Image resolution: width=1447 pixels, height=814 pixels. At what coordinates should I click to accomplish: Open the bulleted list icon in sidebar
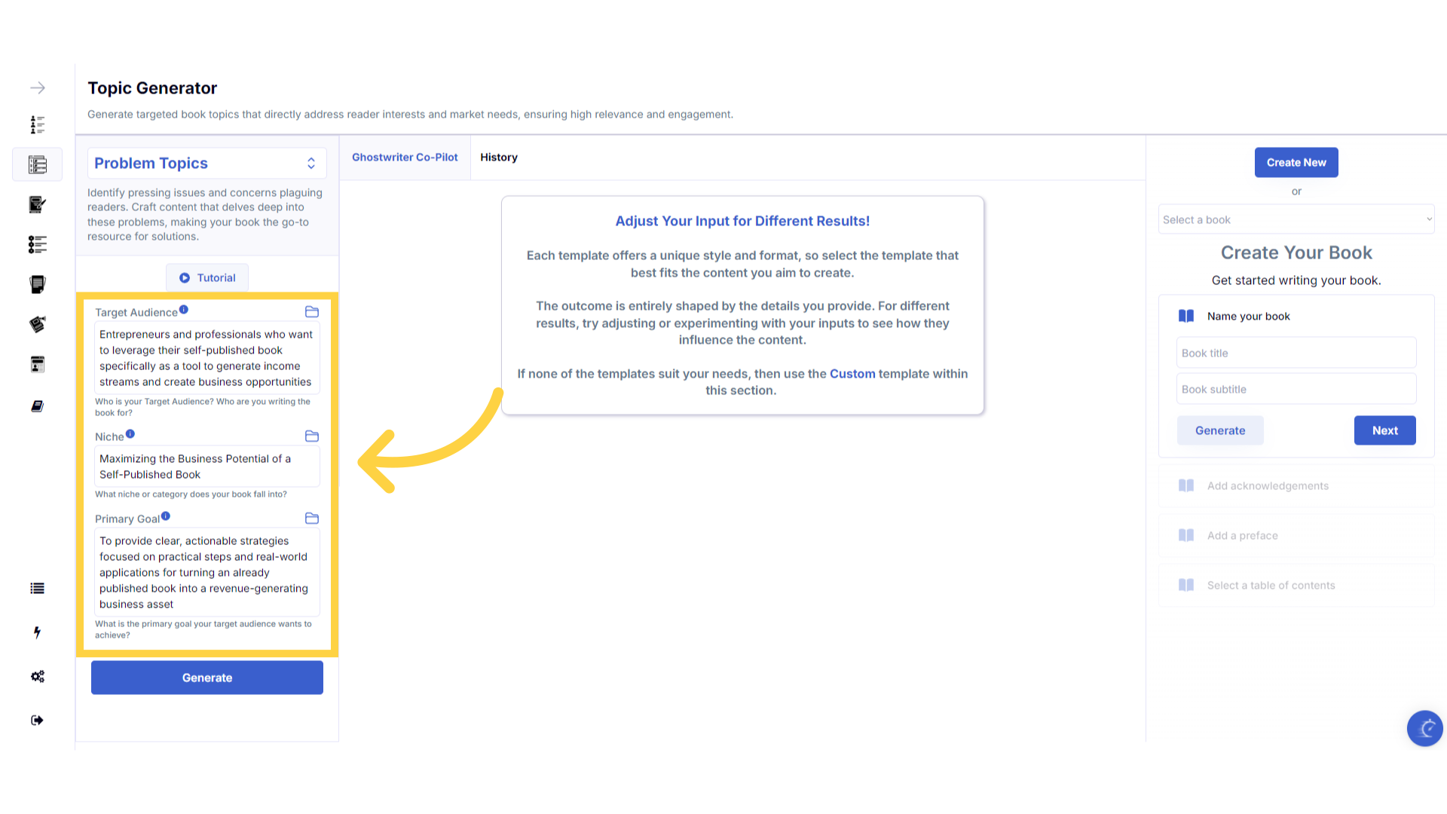(38, 589)
